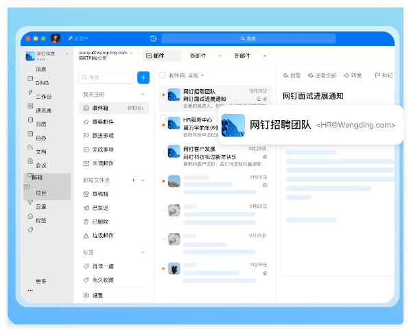
Task: Go to 云盘 in the left sidebar
Action: (41, 207)
